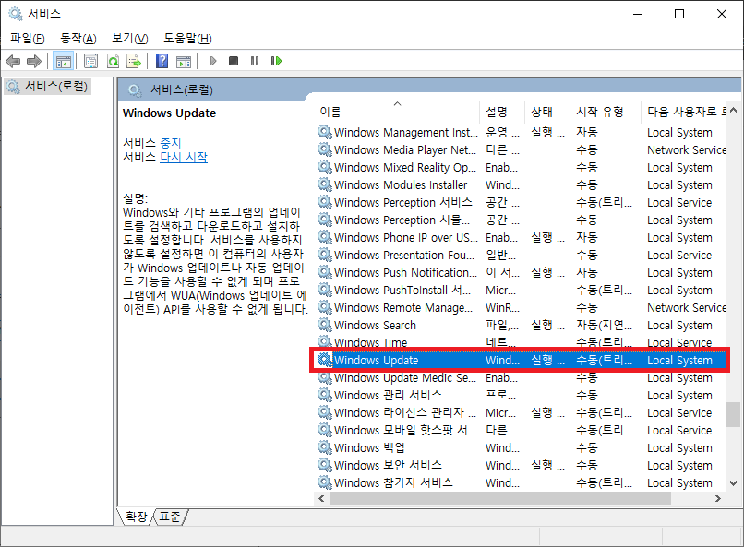This screenshot has width=744, height=547.
Task: Select Windows Update Medic Se... service name
Action: point(404,377)
